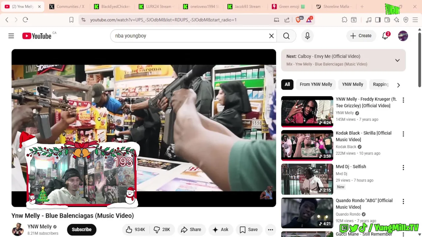Expand the Next up mix playlist chevron
The height and width of the screenshot is (237, 422).
(x=397, y=60)
